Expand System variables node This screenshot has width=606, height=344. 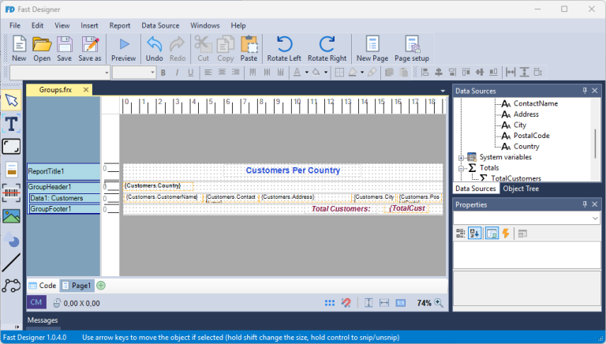point(461,158)
